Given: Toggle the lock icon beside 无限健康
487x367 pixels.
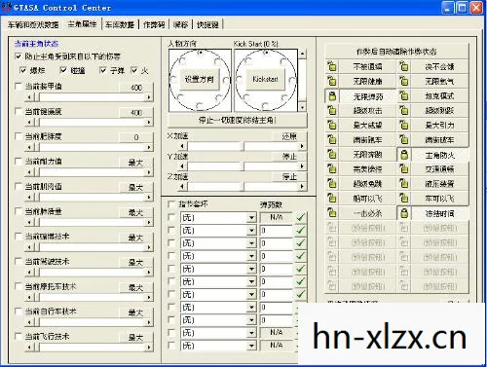Looking at the screenshot, I should coord(332,81).
